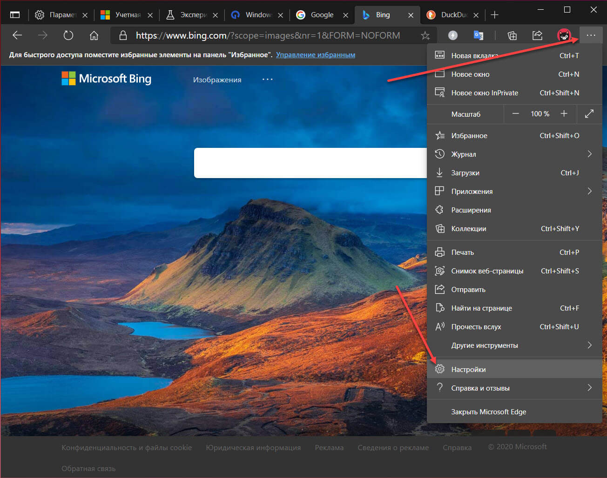The image size is (607, 478).
Task: Click the three-dot Settings and more button
Action: [x=591, y=35]
